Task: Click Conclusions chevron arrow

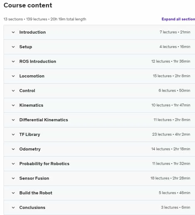Action: pyautogui.click(x=13, y=208)
